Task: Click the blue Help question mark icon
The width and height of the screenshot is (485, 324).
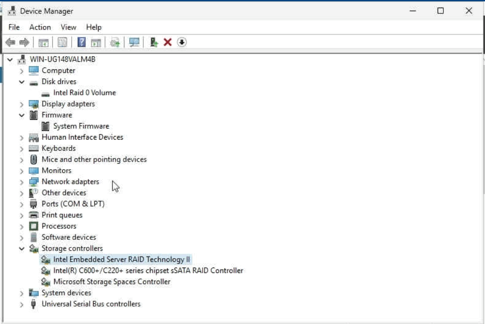Action: (x=81, y=42)
